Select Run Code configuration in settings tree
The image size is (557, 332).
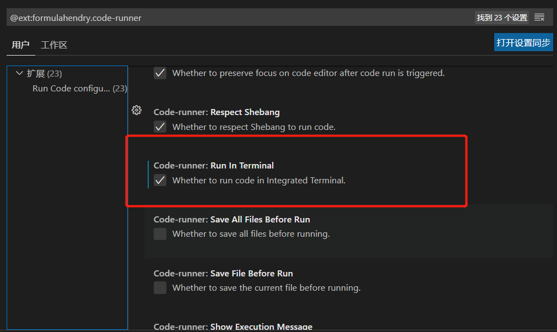point(72,88)
